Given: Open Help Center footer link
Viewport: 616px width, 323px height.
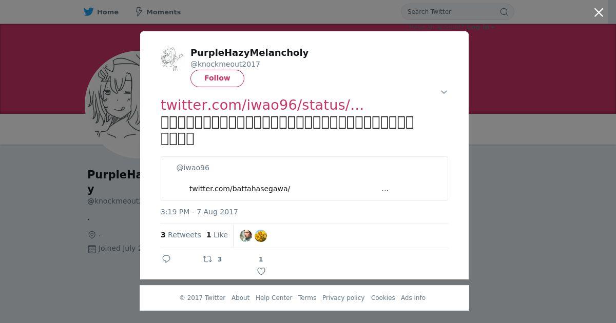Looking at the screenshot, I should 274,298.
